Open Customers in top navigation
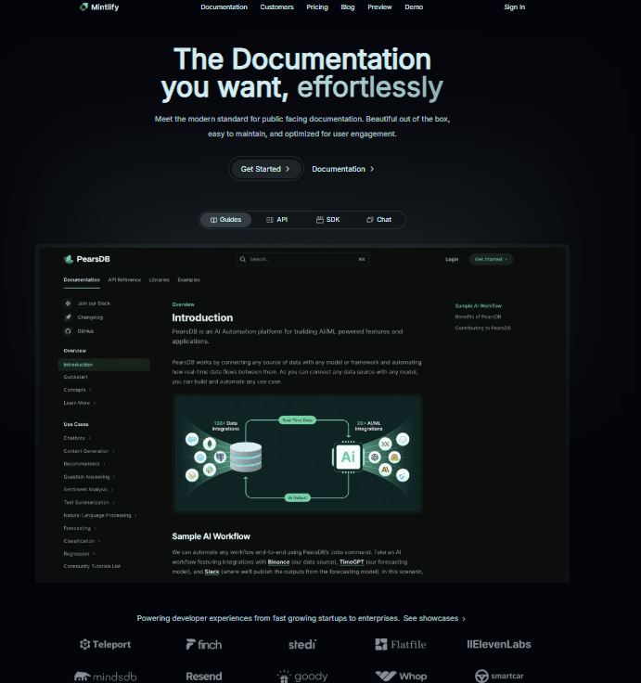This screenshot has height=683, width=641. [x=277, y=7]
